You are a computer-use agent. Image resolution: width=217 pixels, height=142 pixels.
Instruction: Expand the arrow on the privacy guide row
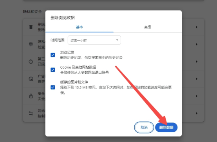(x=197, y=44)
